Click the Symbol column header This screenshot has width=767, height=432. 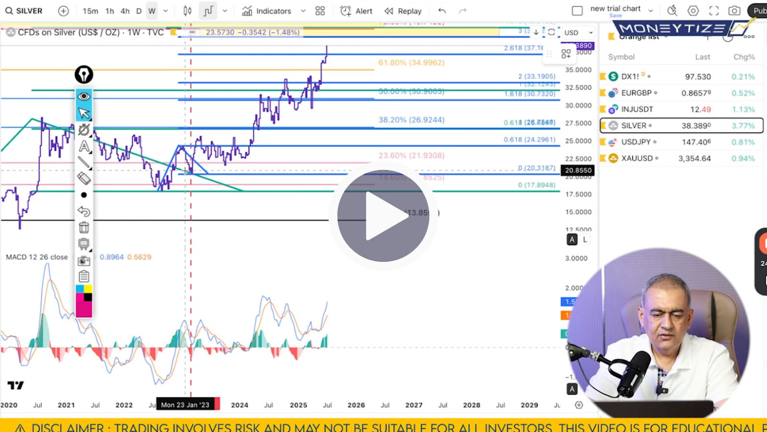[621, 57]
